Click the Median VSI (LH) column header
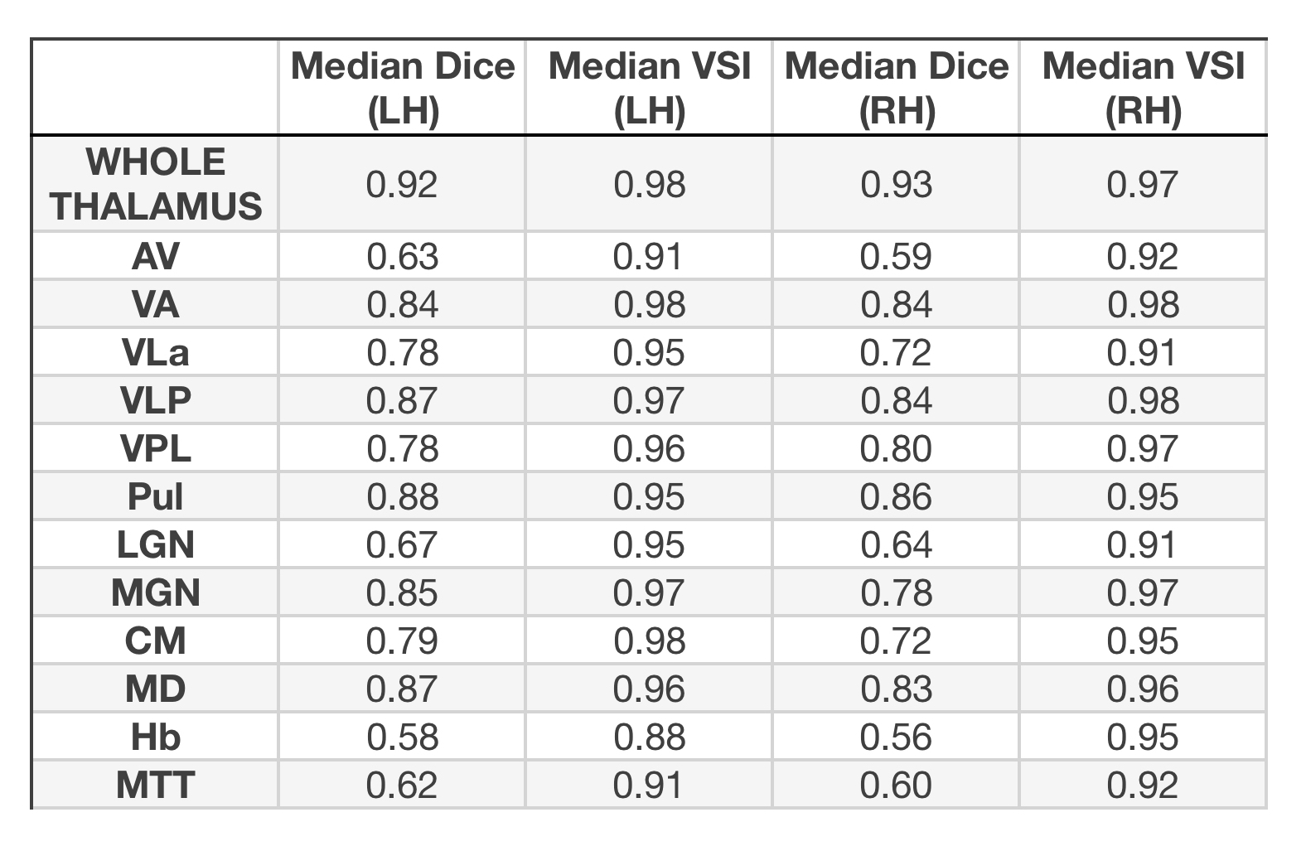1306x851 pixels. [650, 87]
